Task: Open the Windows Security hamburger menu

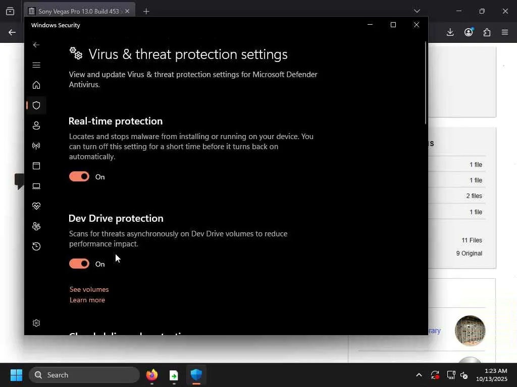Action: (36, 65)
